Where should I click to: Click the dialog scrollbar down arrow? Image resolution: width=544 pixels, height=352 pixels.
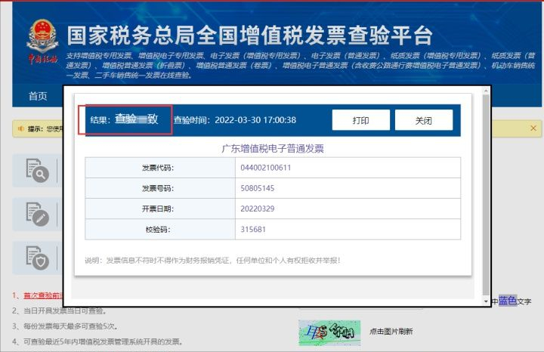[486, 301]
